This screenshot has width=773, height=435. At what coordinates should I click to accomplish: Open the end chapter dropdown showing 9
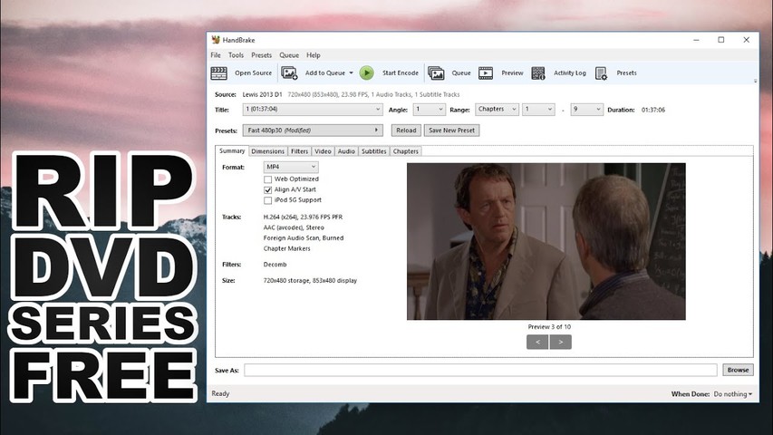click(x=586, y=110)
